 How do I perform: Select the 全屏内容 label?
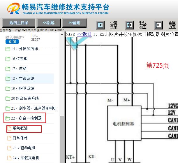172,25
